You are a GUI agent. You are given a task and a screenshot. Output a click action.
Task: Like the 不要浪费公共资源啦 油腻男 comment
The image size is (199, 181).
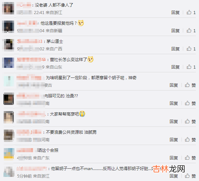point(190,140)
